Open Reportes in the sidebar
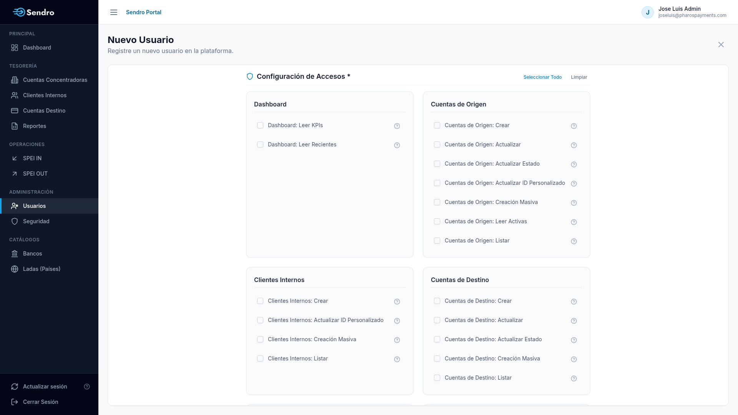Viewport: 738px width, 415px height. coord(49,126)
